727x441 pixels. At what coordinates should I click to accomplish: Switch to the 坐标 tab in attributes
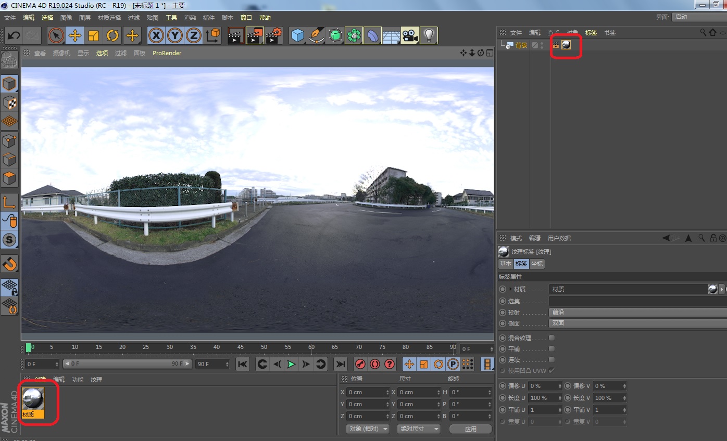(x=537, y=264)
